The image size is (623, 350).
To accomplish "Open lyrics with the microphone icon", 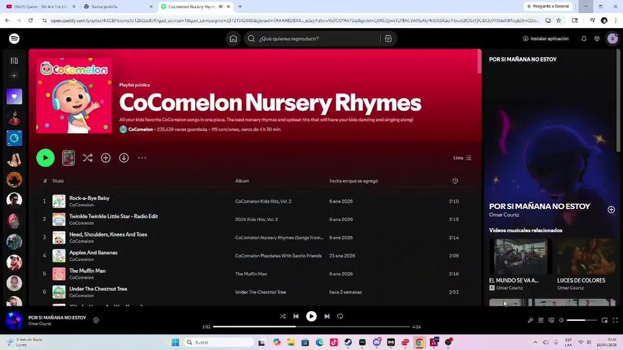I will coord(531,320).
